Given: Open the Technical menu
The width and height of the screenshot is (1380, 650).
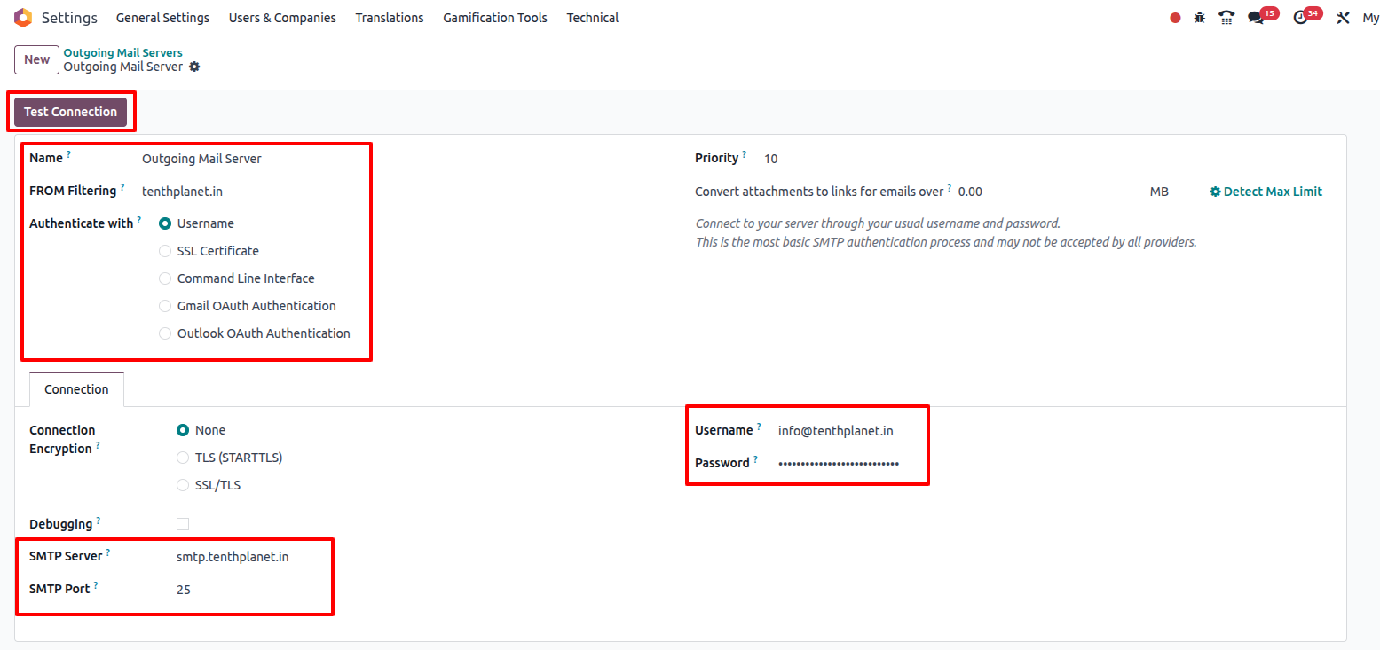Looking at the screenshot, I should click(593, 18).
